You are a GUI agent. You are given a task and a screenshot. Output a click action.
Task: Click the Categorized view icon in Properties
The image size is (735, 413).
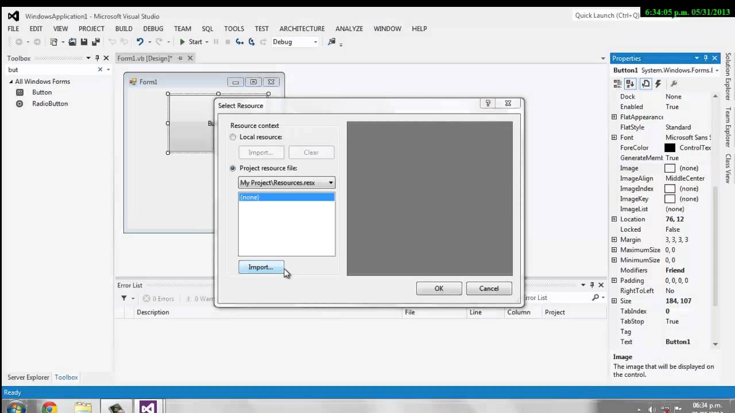(618, 84)
